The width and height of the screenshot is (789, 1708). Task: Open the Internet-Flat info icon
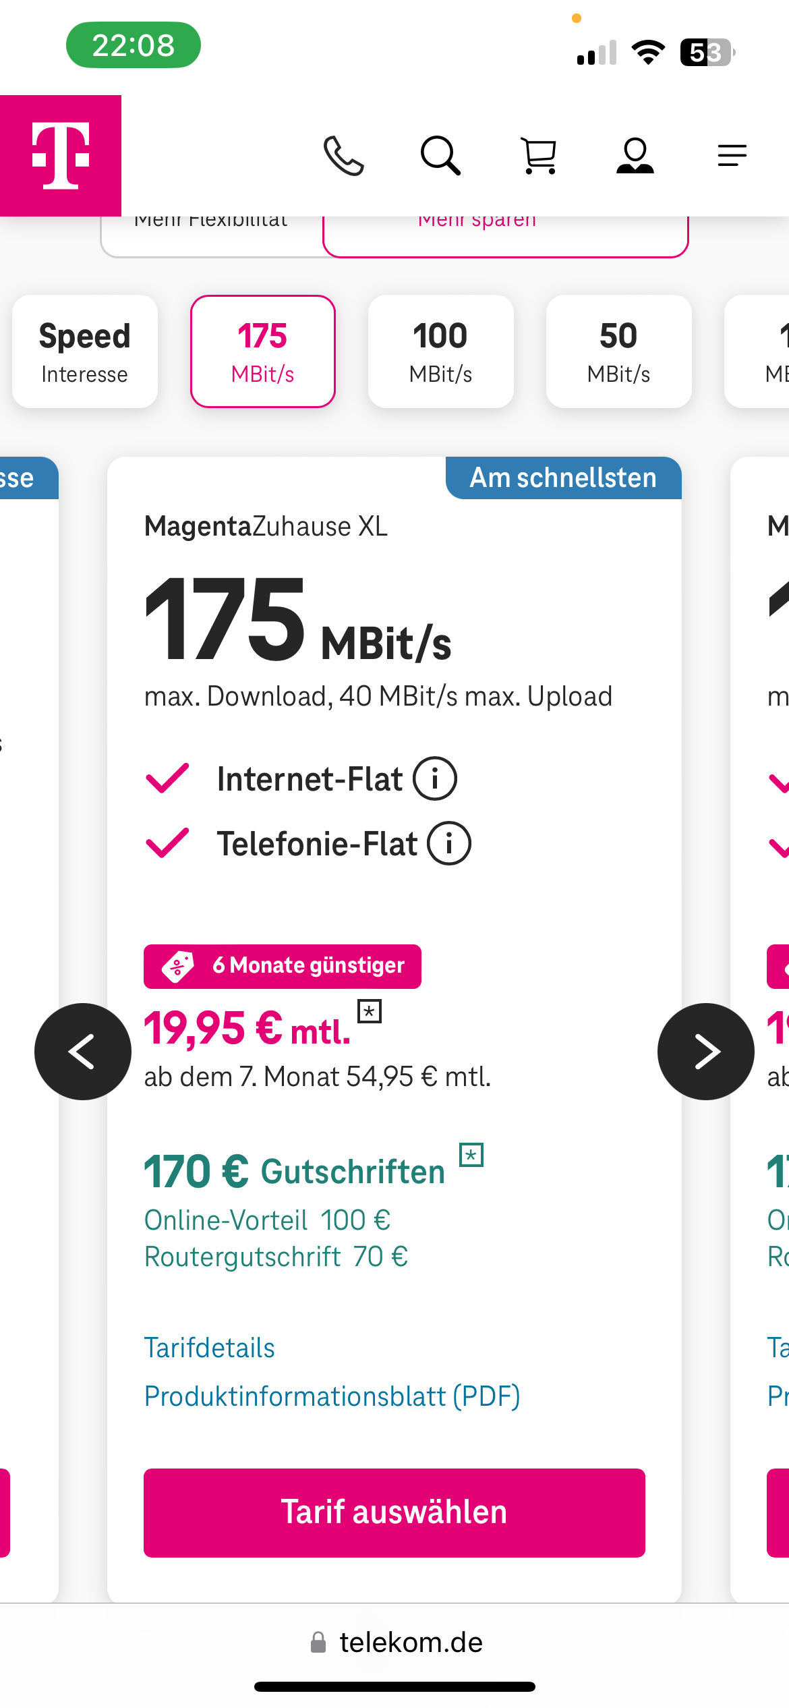click(x=436, y=778)
